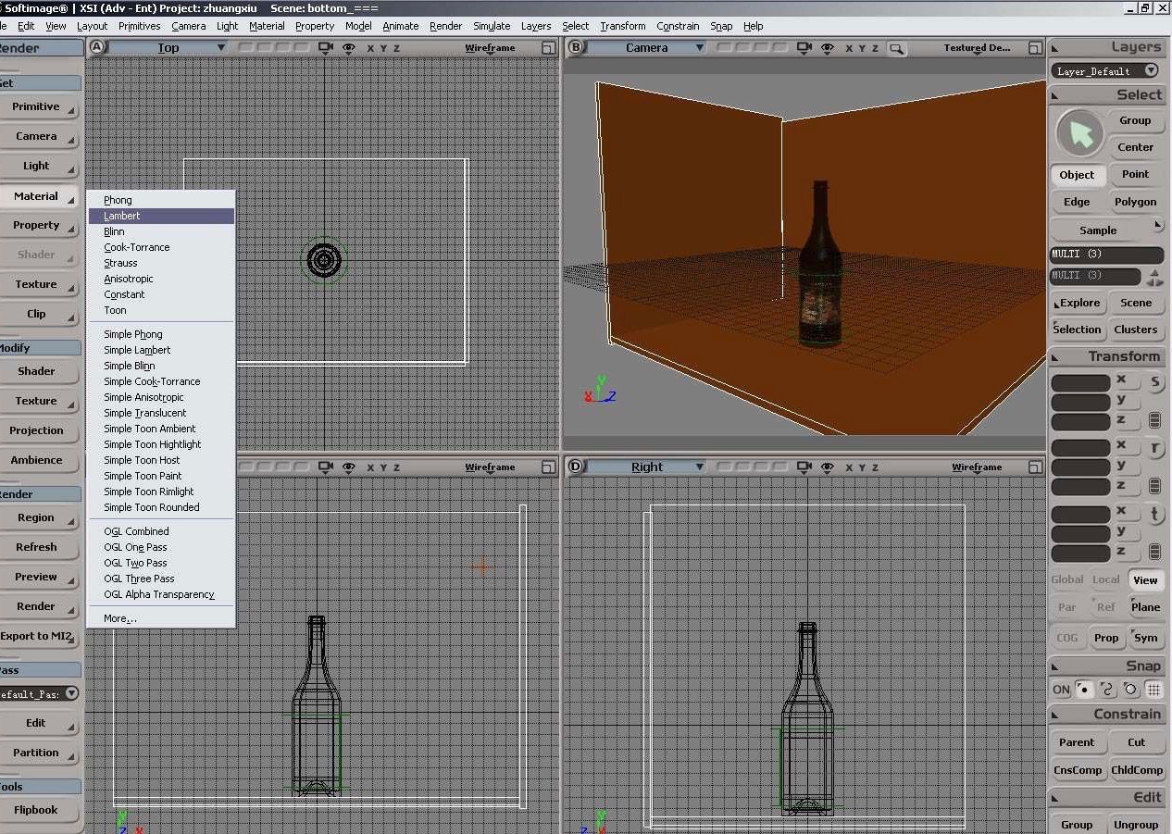Click the zoom magnifier icon in Camera viewport

[895, 48]
